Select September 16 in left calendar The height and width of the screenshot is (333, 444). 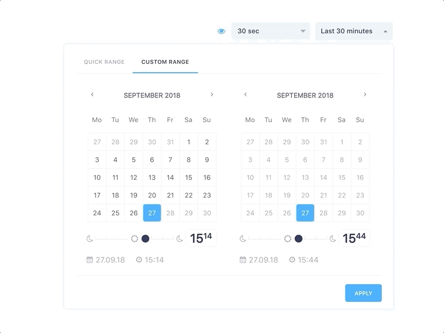pyautogui.click(x=207, y=178)
